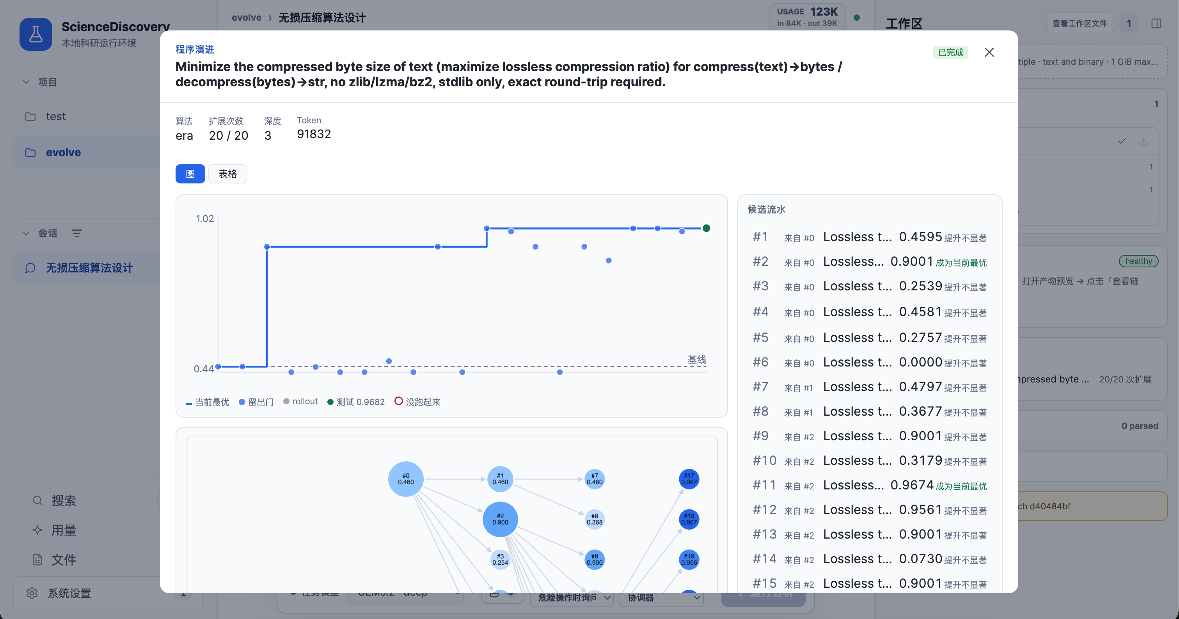Click the rollout legend entry
The image size is (1179, 619).
[x=301, y=402]
